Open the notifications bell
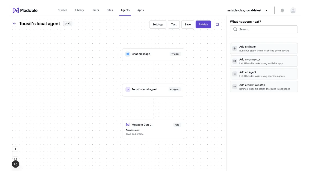Screen dimensions: 309x176 coord(282,10)
